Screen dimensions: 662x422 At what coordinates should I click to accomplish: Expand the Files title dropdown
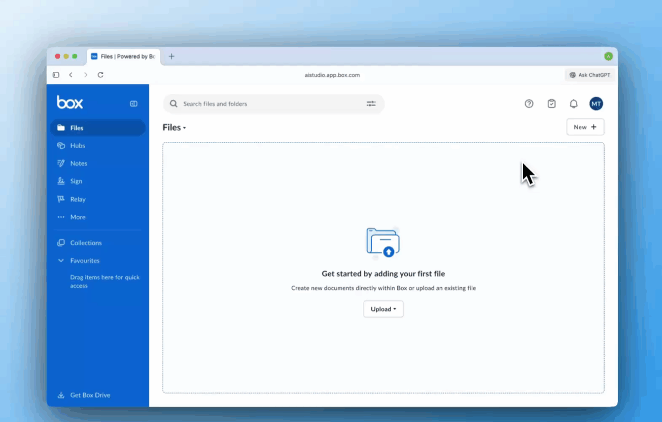tap(174, 128)
